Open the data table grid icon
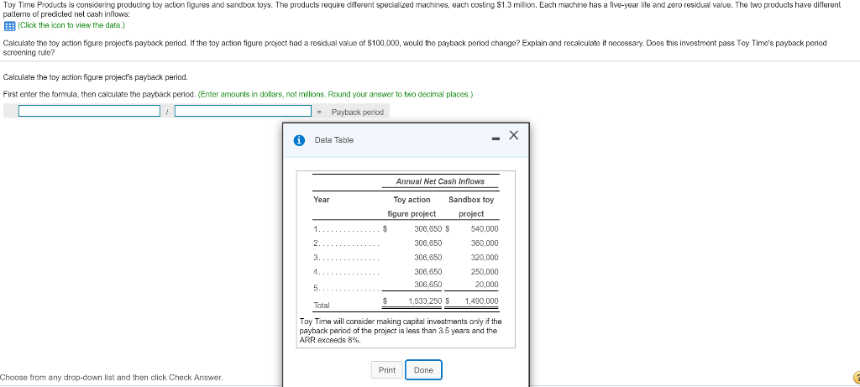This screenshot has height=387, width=860. pyautogui.click(x=9, y=26)
